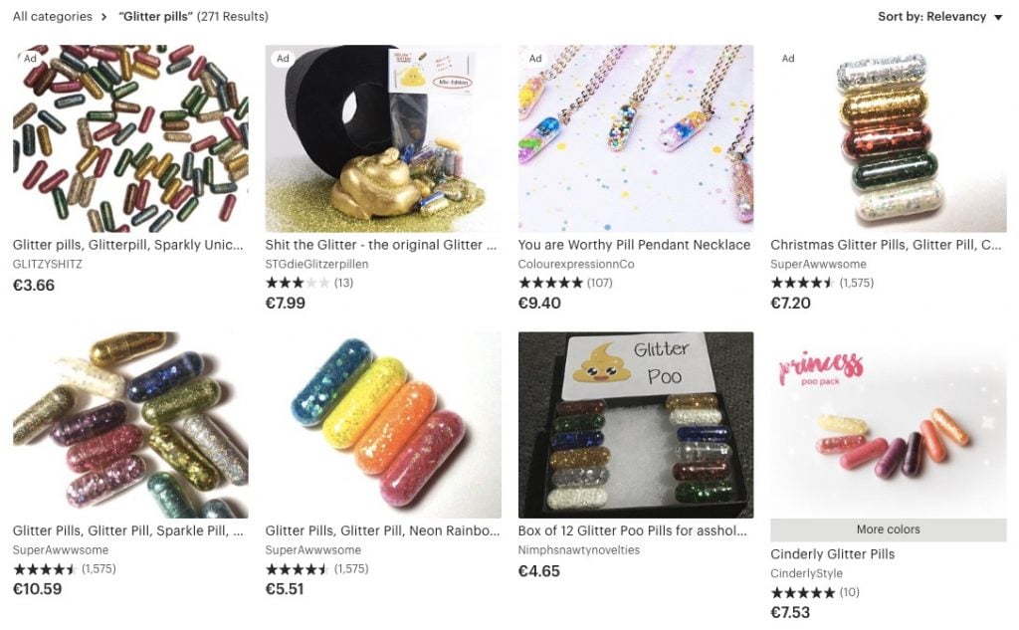
Task: Open the Pill Pendant Necklace product photo
Action: (x=636, y=138)
